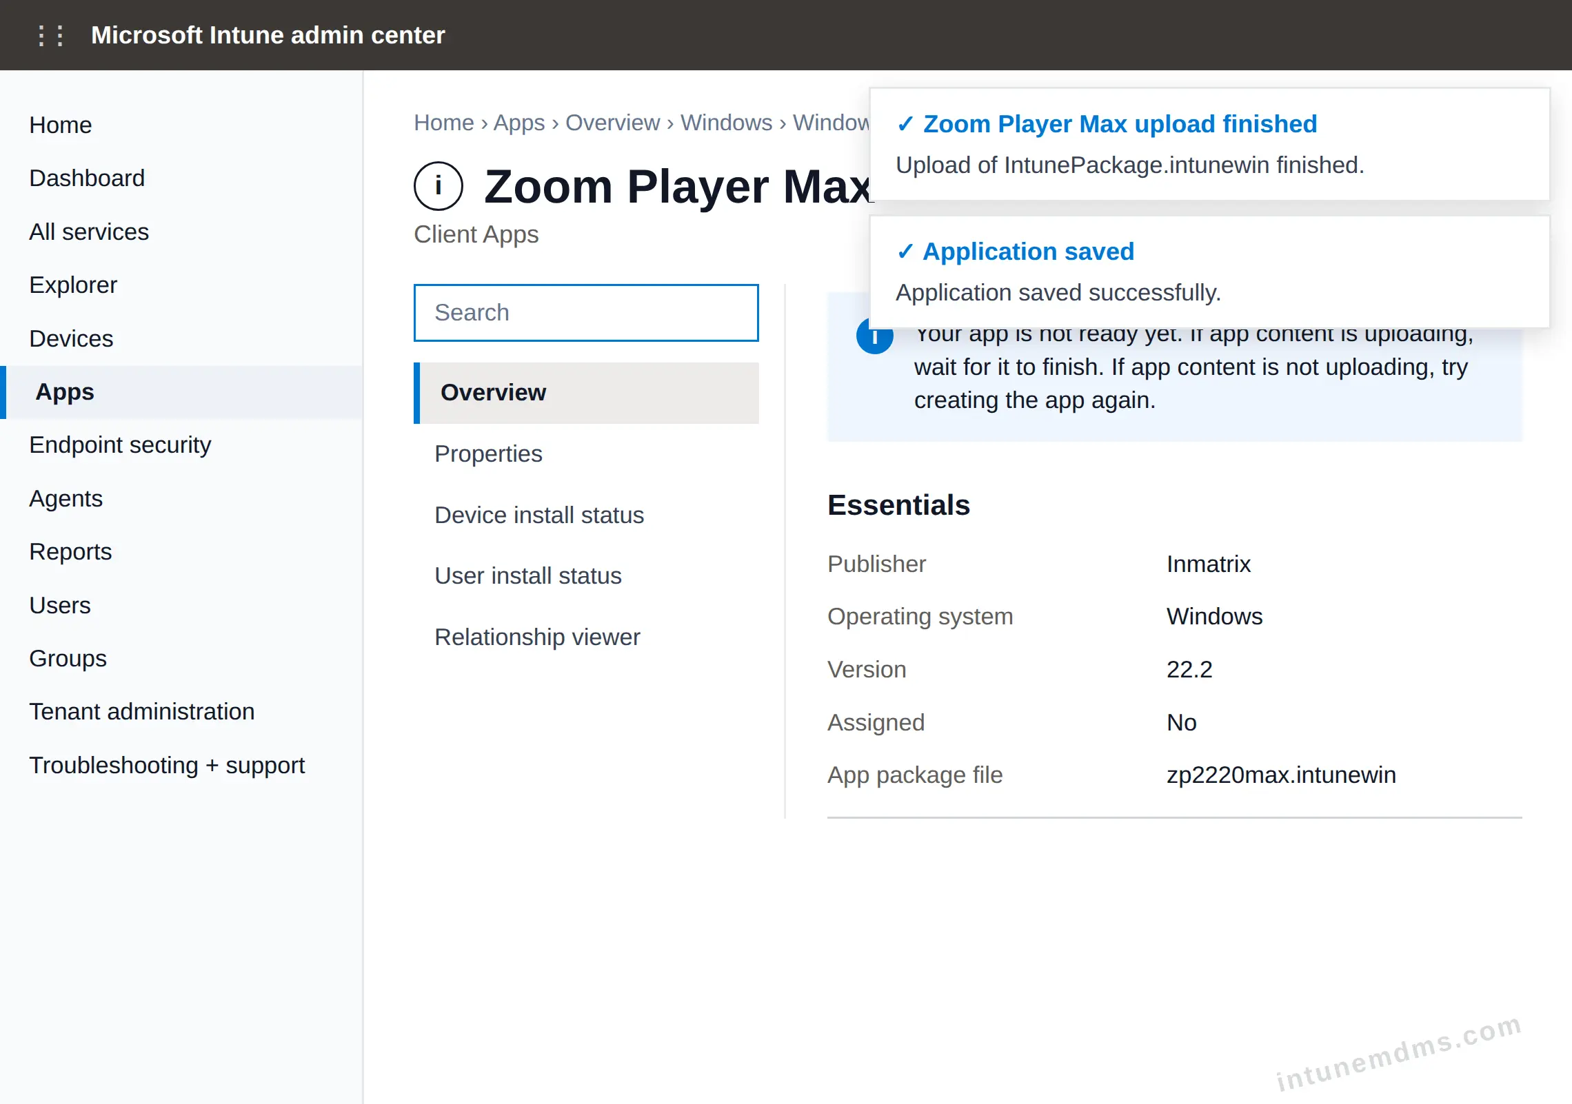Select the Overview blade tab
The image size is (1572, 1104).
pyautogui.click(x=586, y=393)
